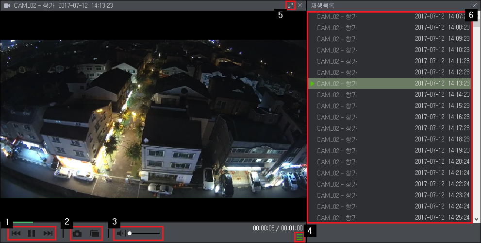481x243 pixels.
Task: Close the 재생목록 playlist panel
Action: (475, 5)
